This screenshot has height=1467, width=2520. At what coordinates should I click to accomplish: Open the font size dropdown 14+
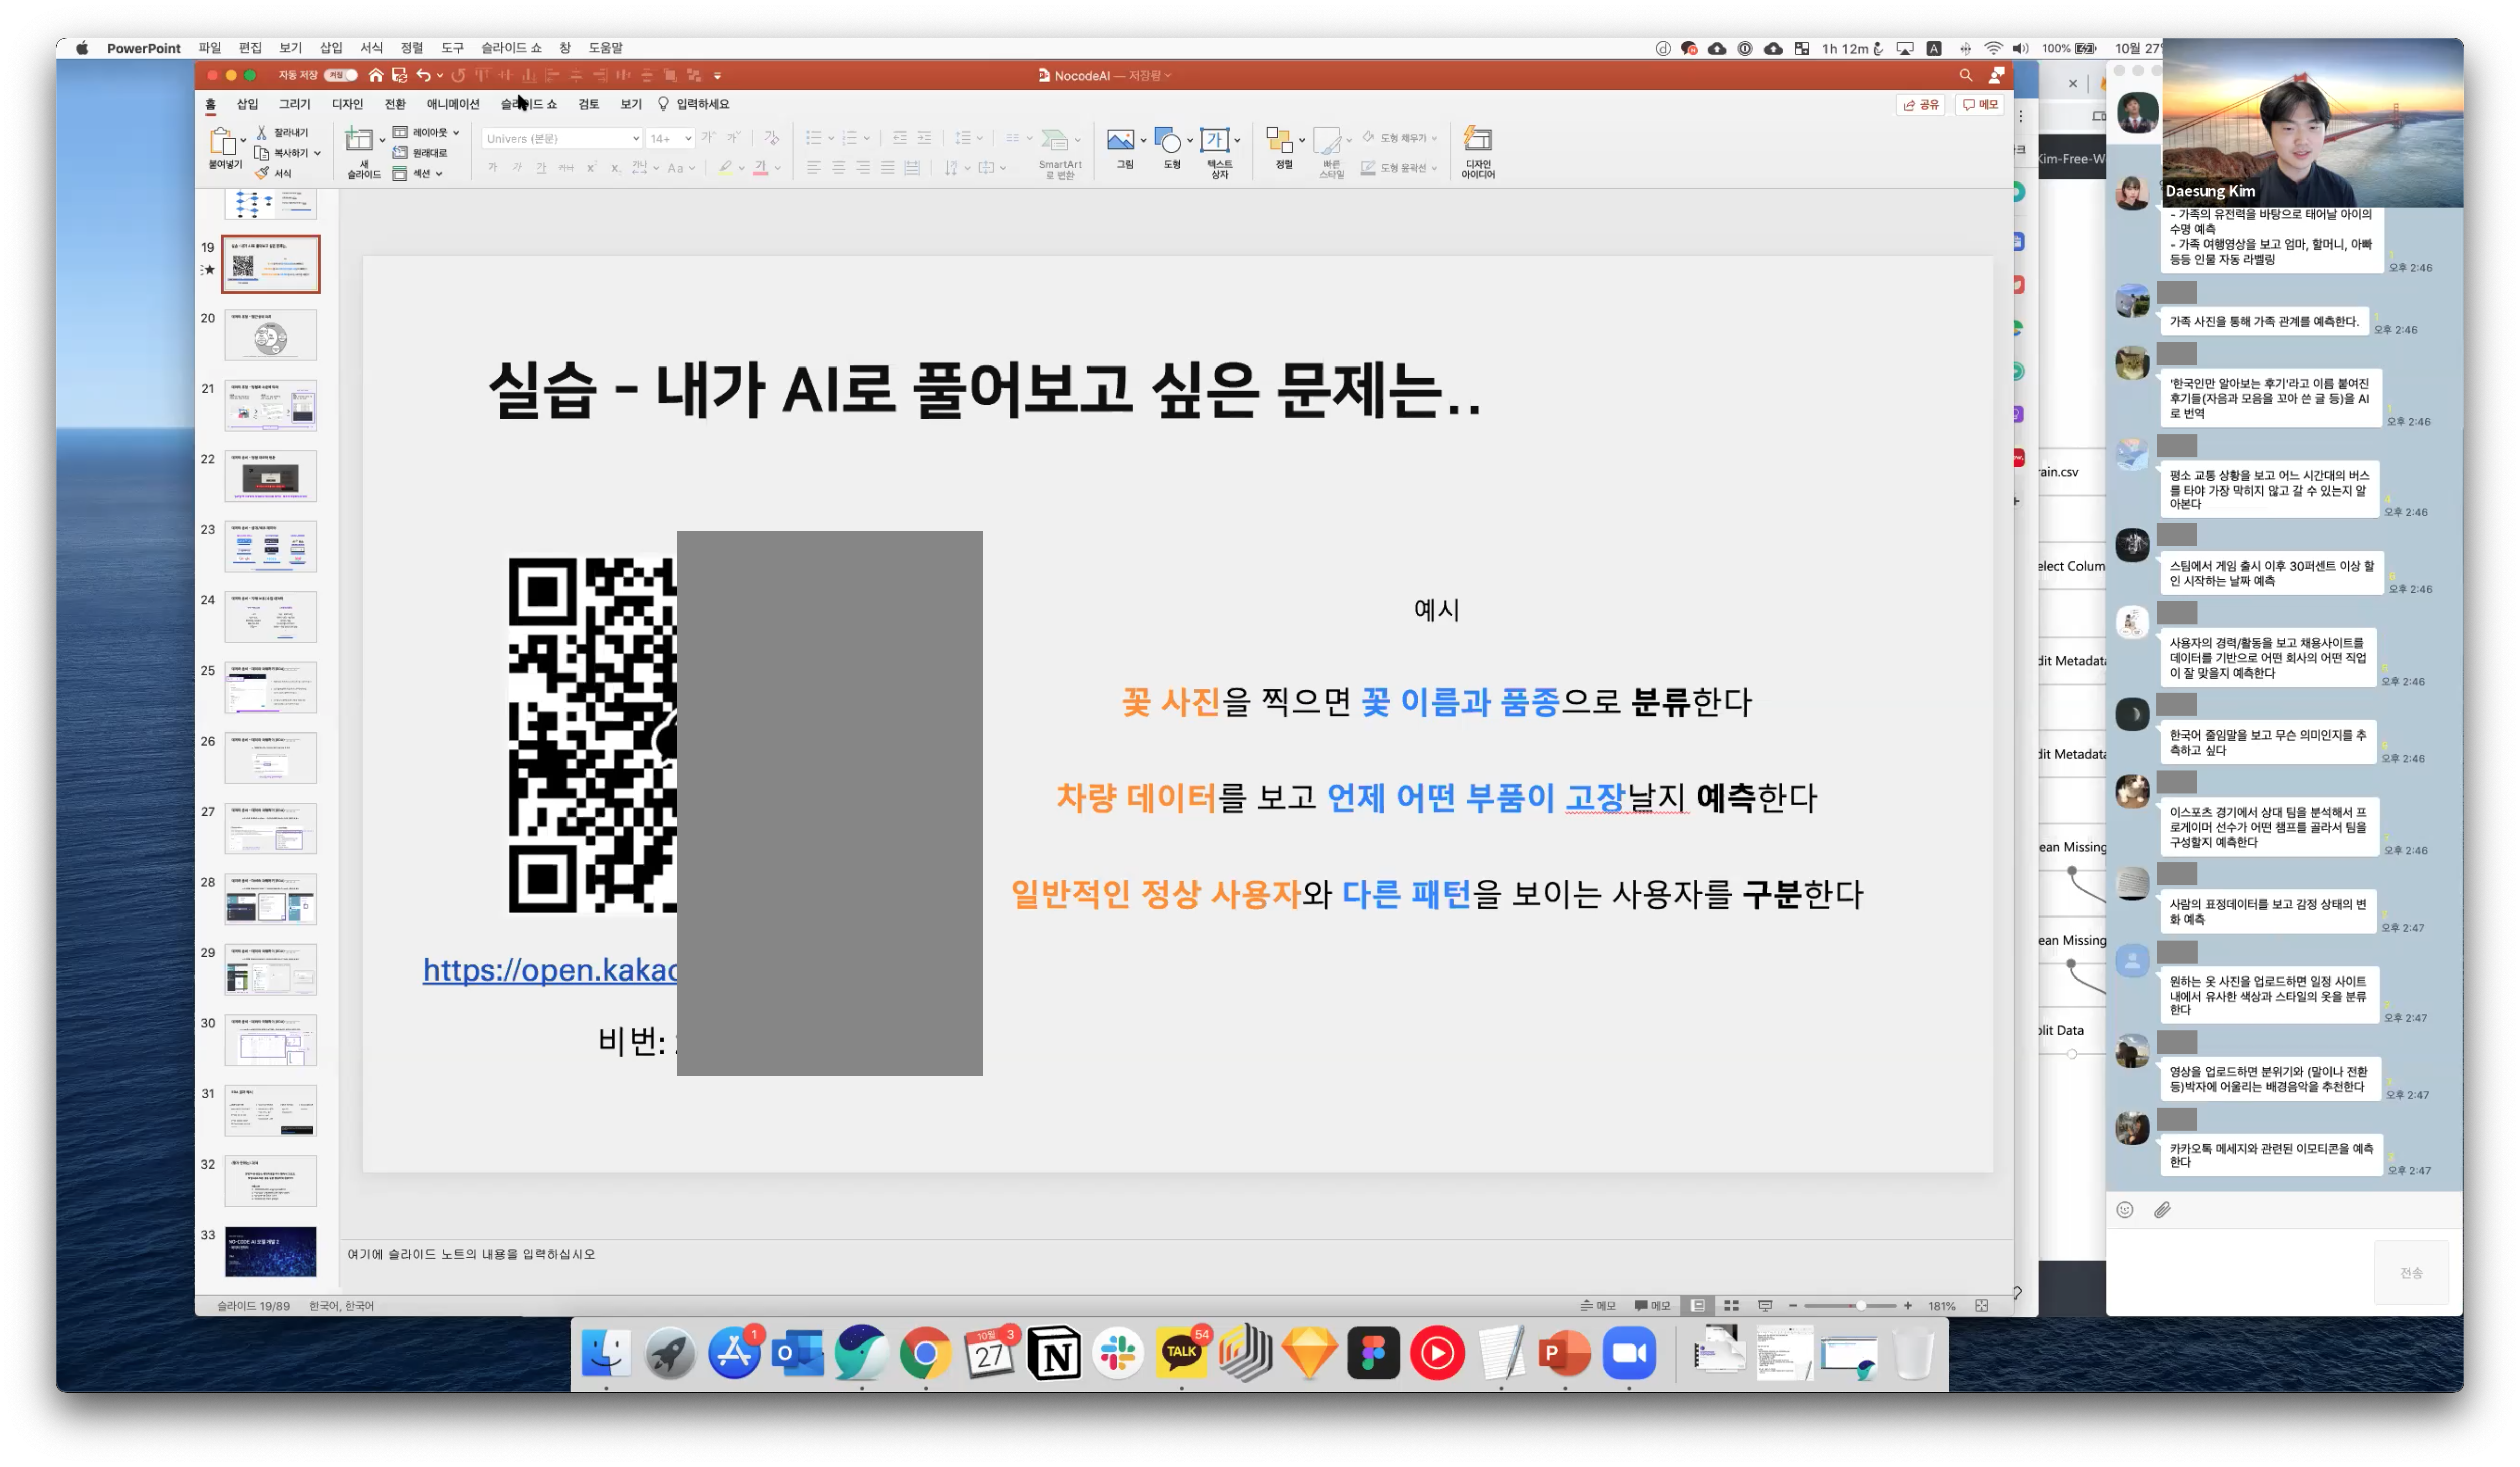(x=670, y=138)
